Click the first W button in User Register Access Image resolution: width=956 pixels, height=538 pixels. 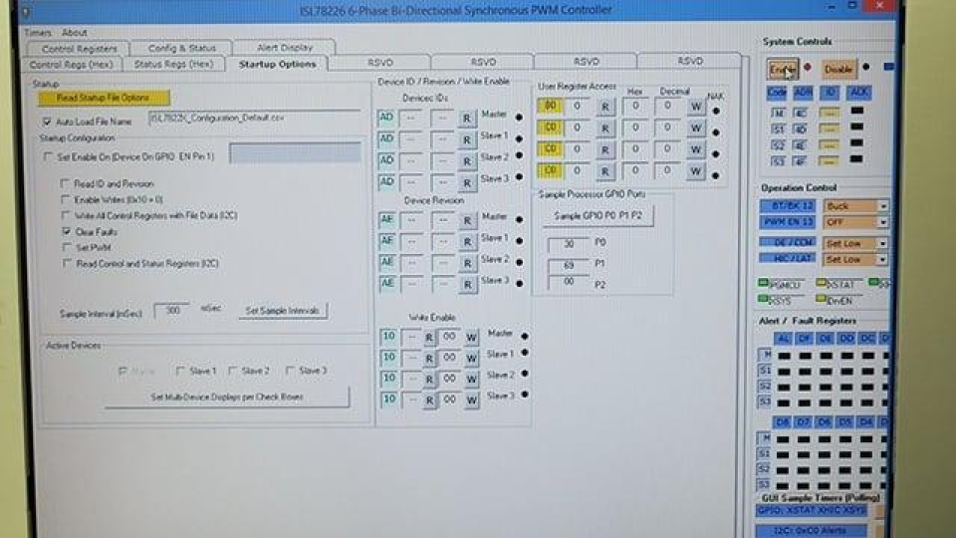[696, 107]
